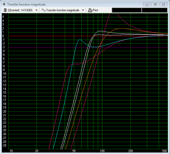
Task: Click the printer icon in the toolbar
Action: click(90, 10)
